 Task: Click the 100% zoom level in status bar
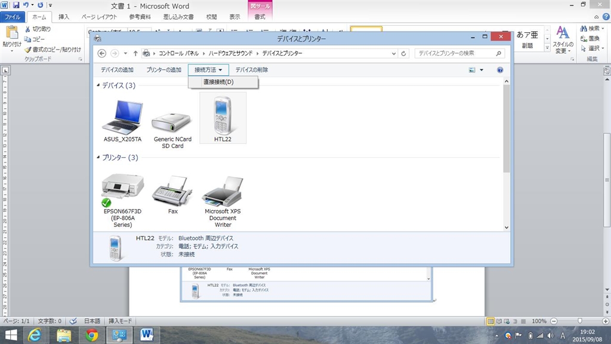tap(539, 321)
